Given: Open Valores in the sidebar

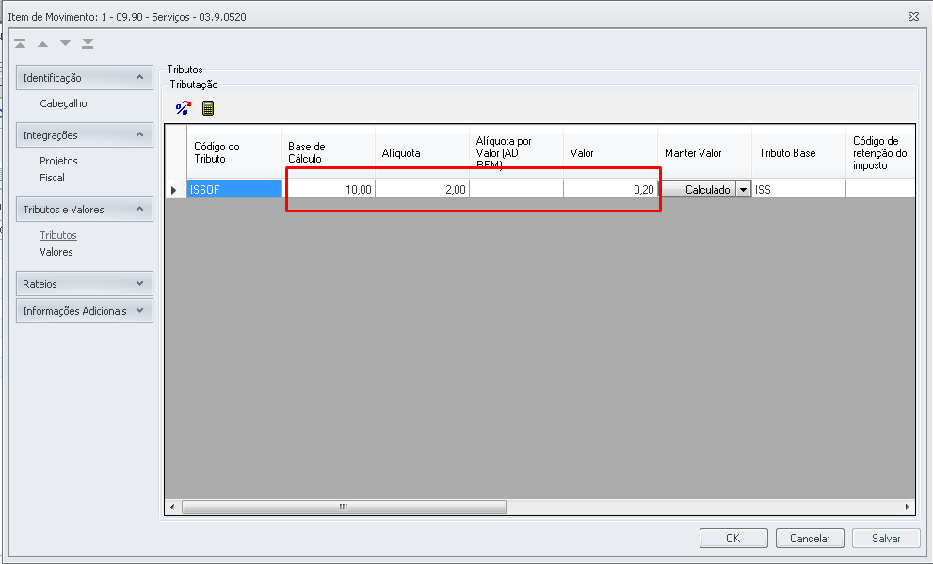Looking at the screenshot, I should tap(56, 252).
